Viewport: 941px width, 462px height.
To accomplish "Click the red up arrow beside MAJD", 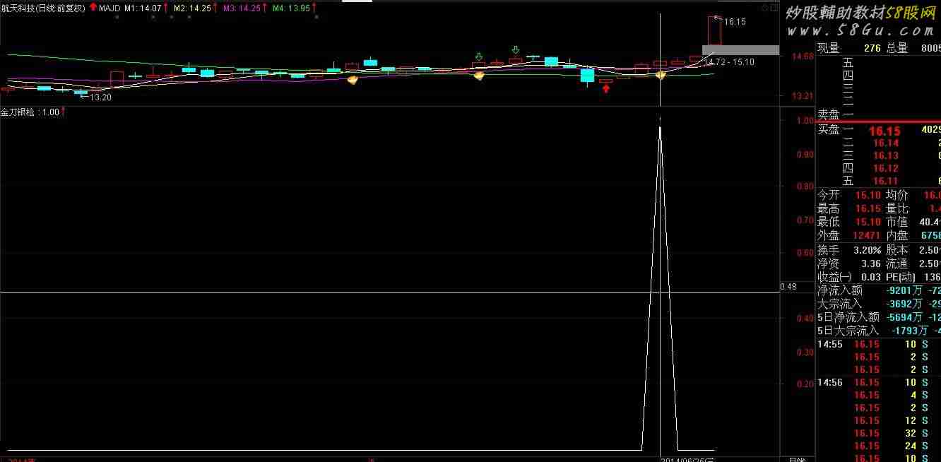I will click(x=93, y=7).
